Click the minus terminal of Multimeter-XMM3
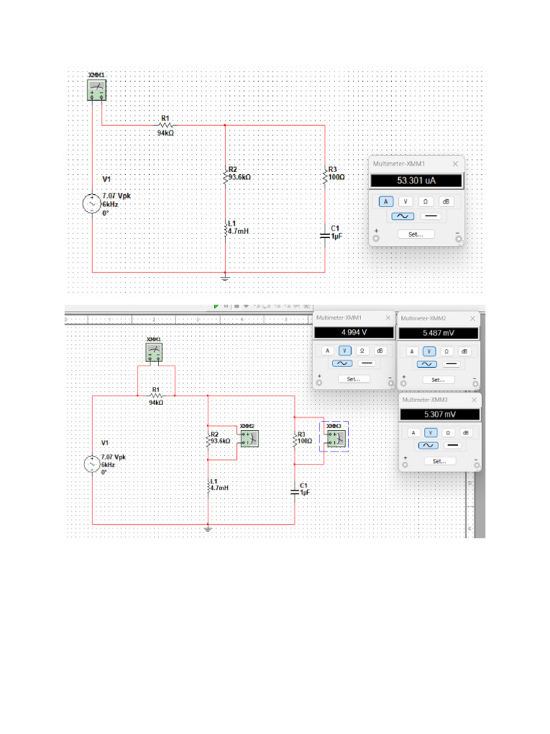The height and width of the screenshot is (734, 550). 476,464
